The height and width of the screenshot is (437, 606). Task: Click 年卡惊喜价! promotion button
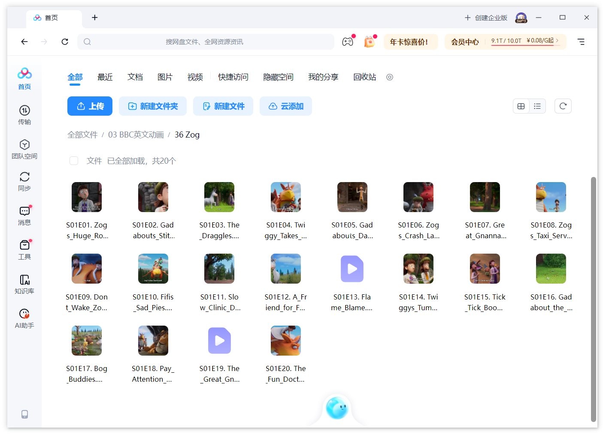[411, 42]
